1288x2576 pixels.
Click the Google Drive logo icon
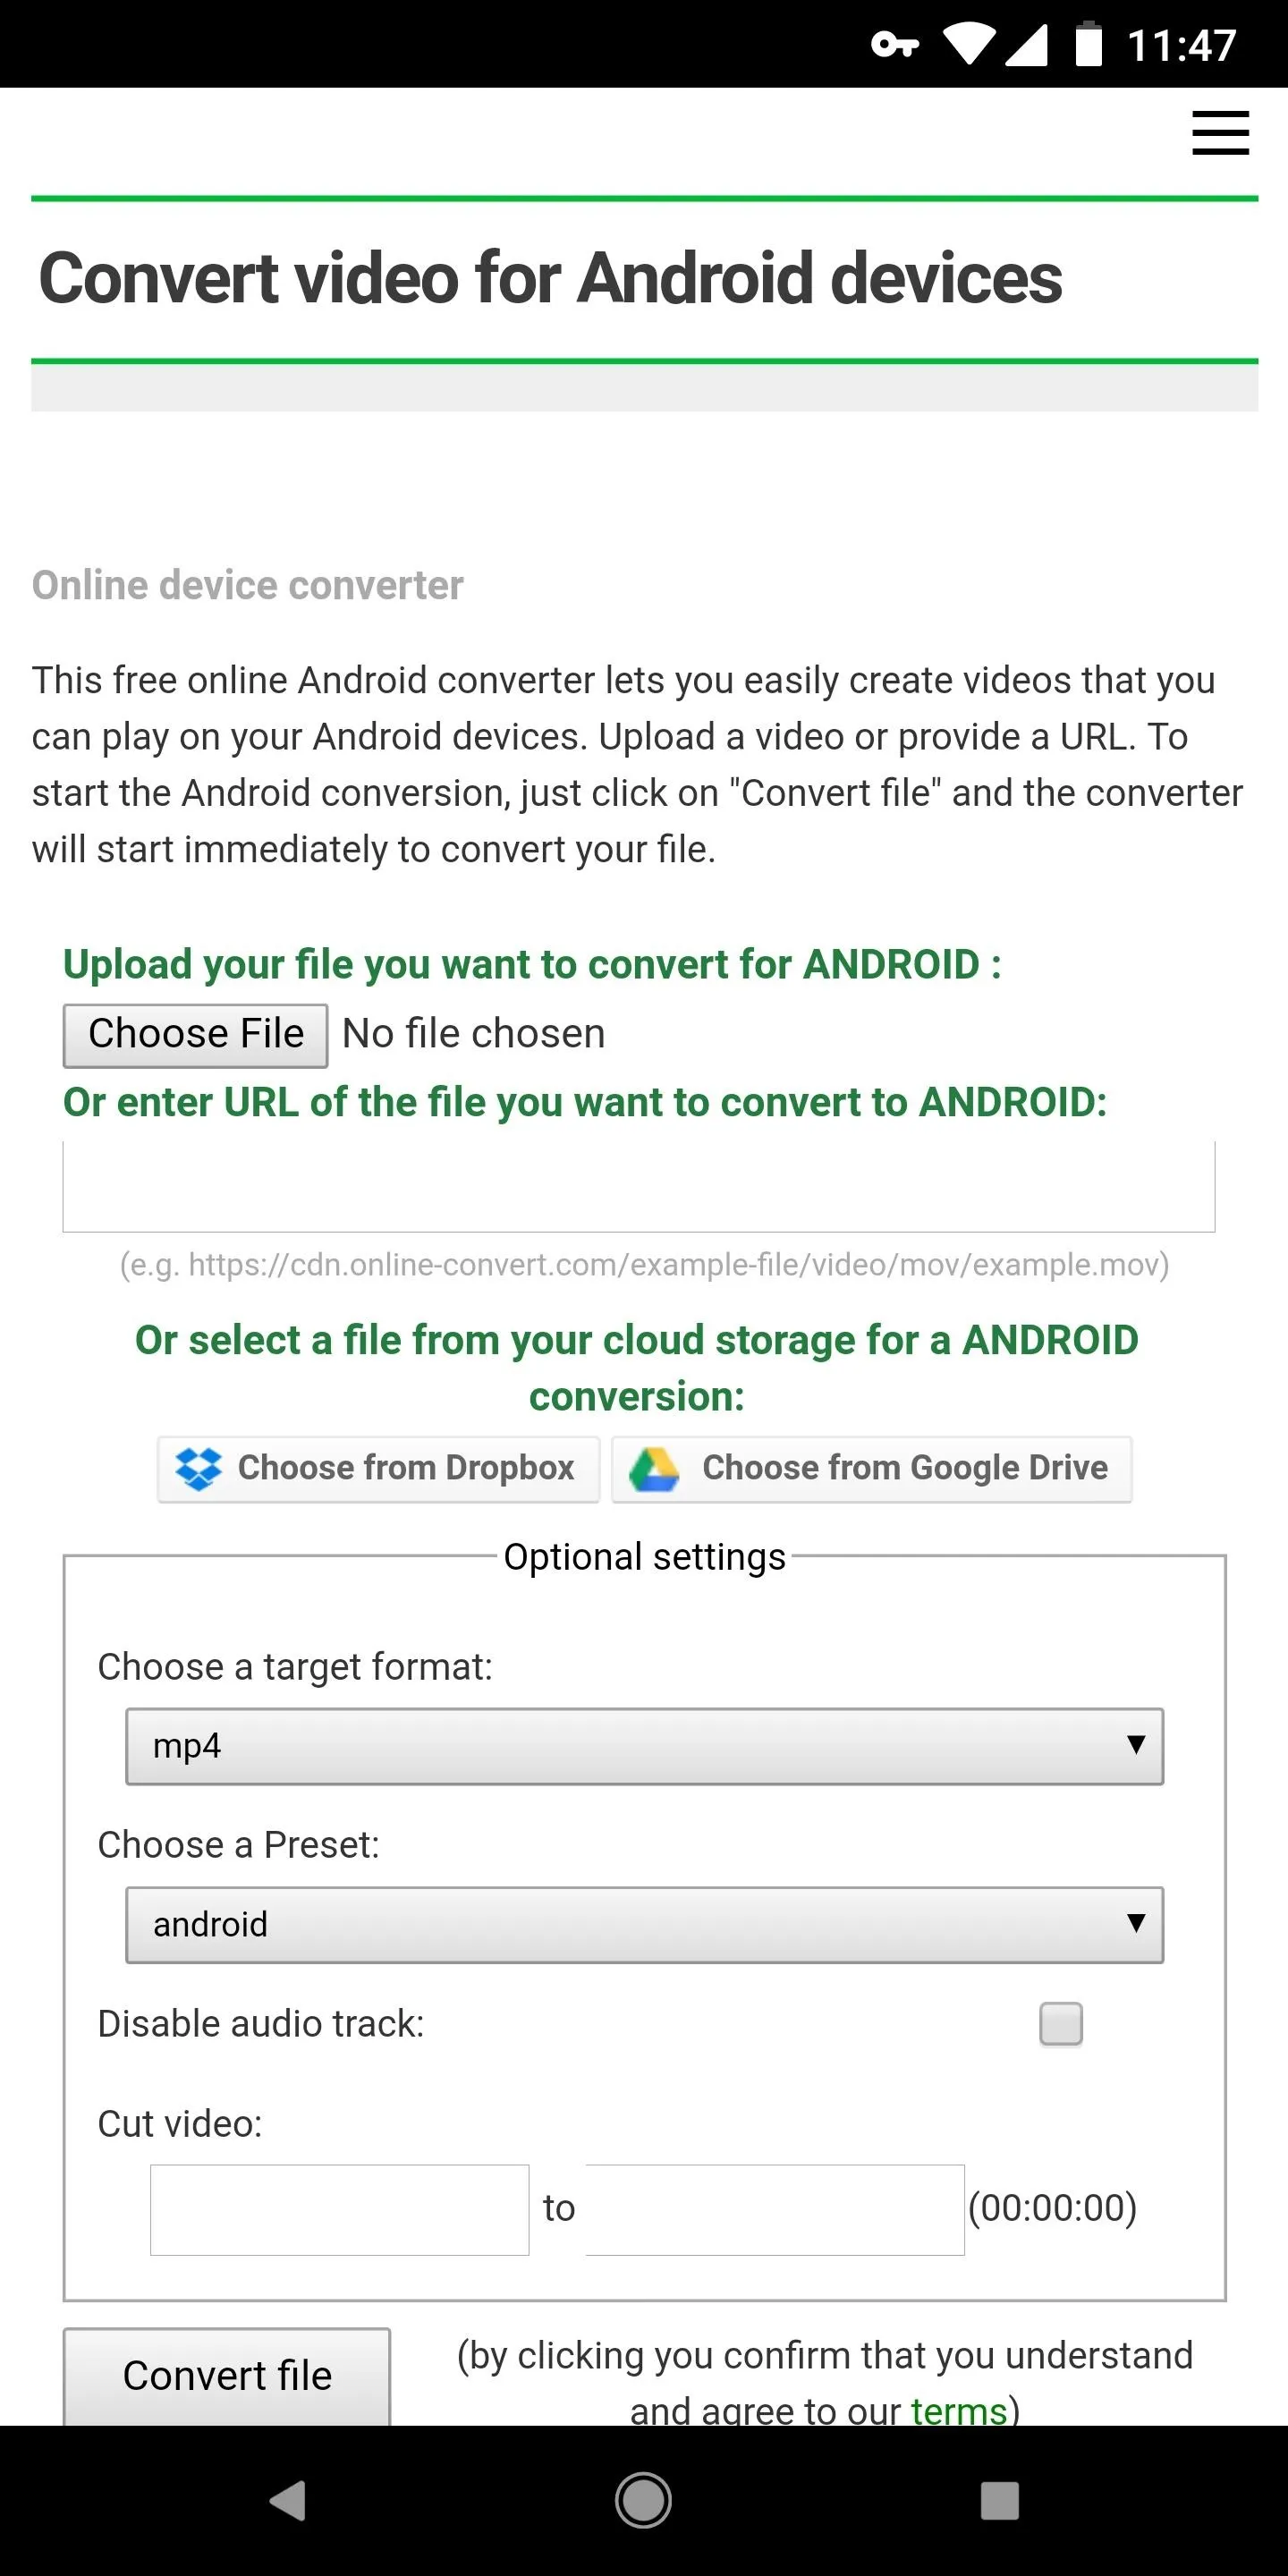654,1469
